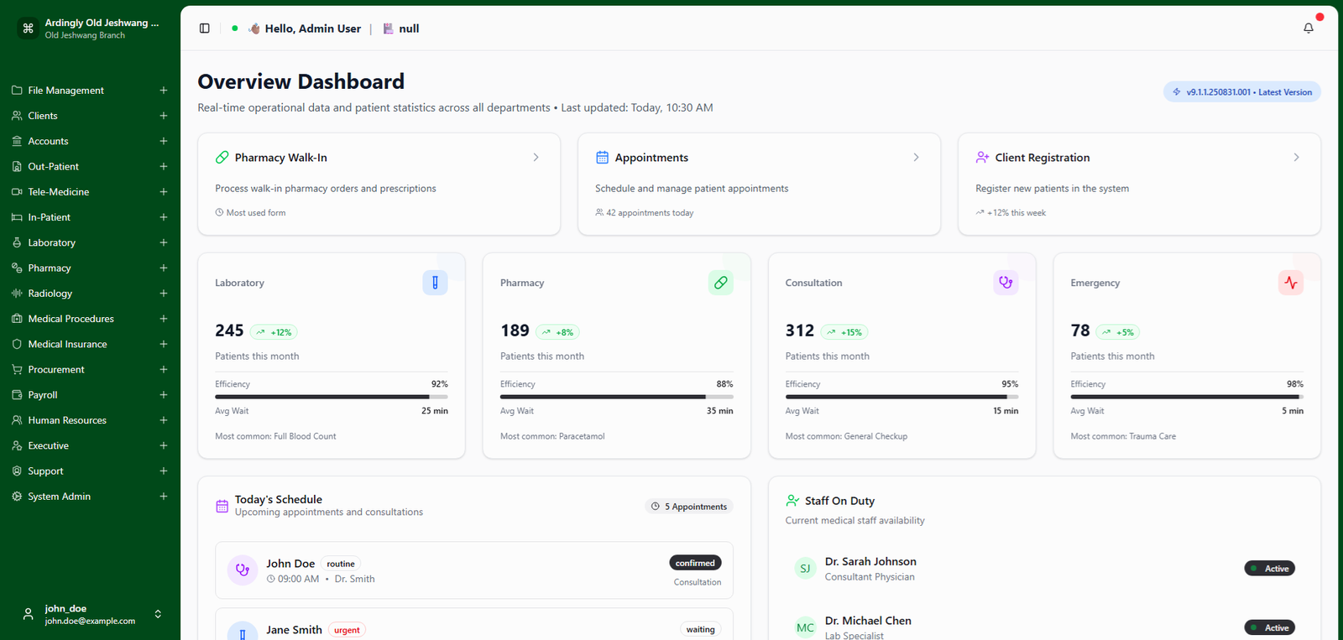Click the john_doe user profile icon
This screenshot has width=1343, height=640.
(x=28, y=614)
